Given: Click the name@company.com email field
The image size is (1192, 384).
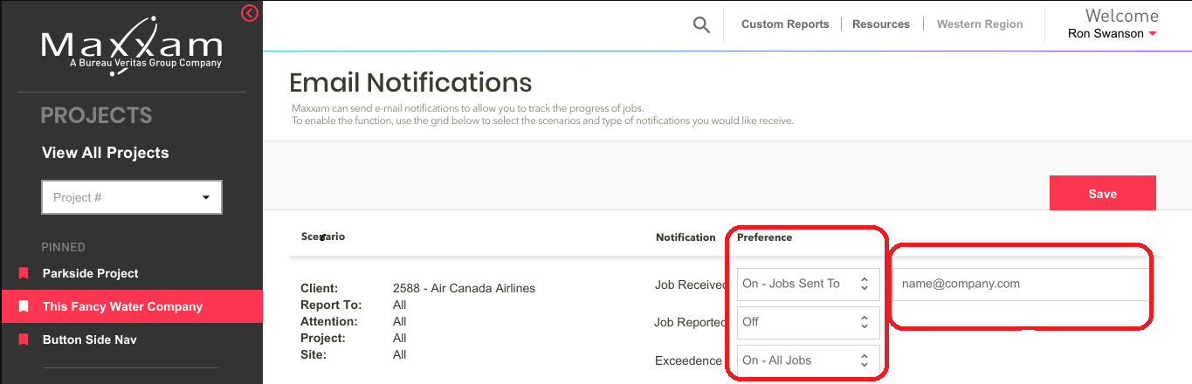Looking at the screenshot, I should 1019,284.
